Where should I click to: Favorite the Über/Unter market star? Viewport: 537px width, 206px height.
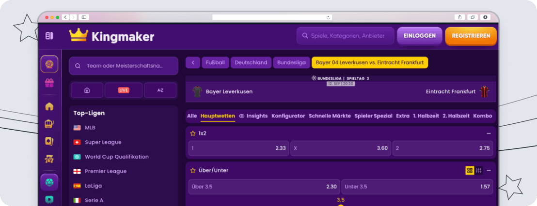coord(193,170)
